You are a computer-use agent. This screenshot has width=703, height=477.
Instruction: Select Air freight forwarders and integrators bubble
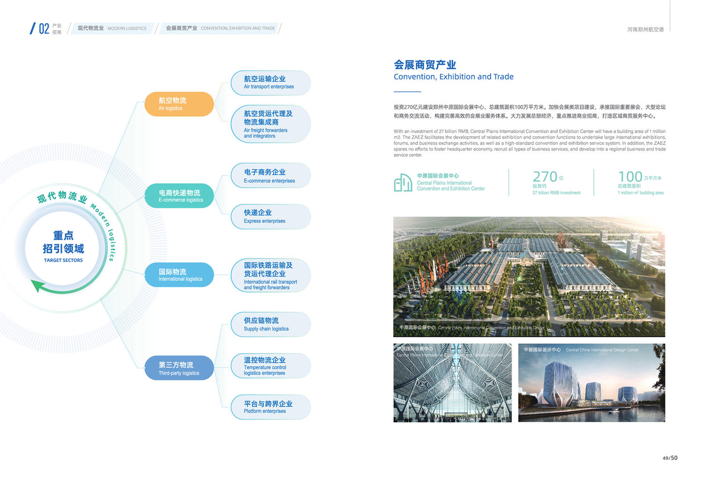[x=270, y=124]
